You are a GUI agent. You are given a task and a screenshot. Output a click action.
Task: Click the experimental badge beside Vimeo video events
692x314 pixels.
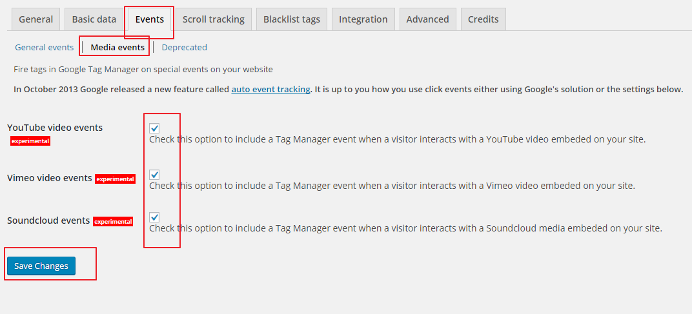[115, 179]
